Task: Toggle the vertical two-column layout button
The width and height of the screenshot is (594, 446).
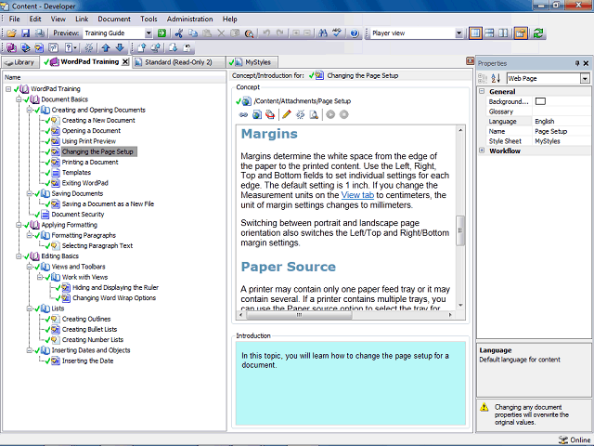Action: pos(503,33)
